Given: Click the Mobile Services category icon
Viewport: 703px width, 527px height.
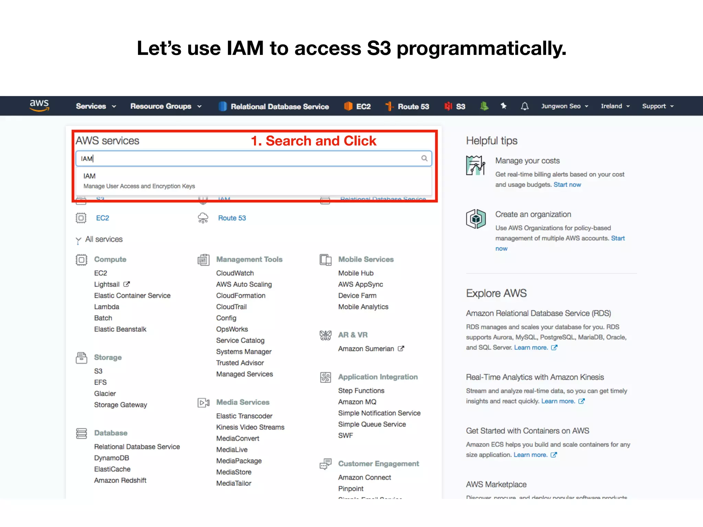Looking at the screenshot, I should [x=325, y=260].
